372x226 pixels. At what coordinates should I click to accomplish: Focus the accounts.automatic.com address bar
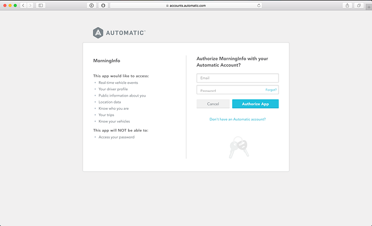[186, 5]
